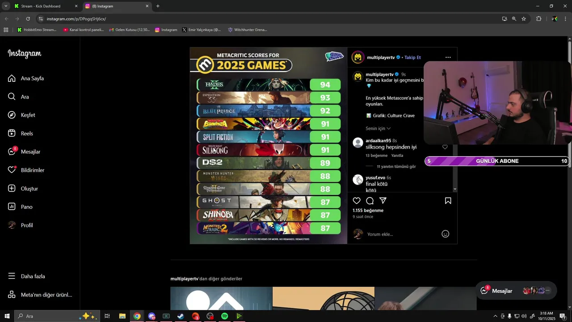Open Profil avatar in sidebar
The image size is (572, 322).
coord(12,225)
